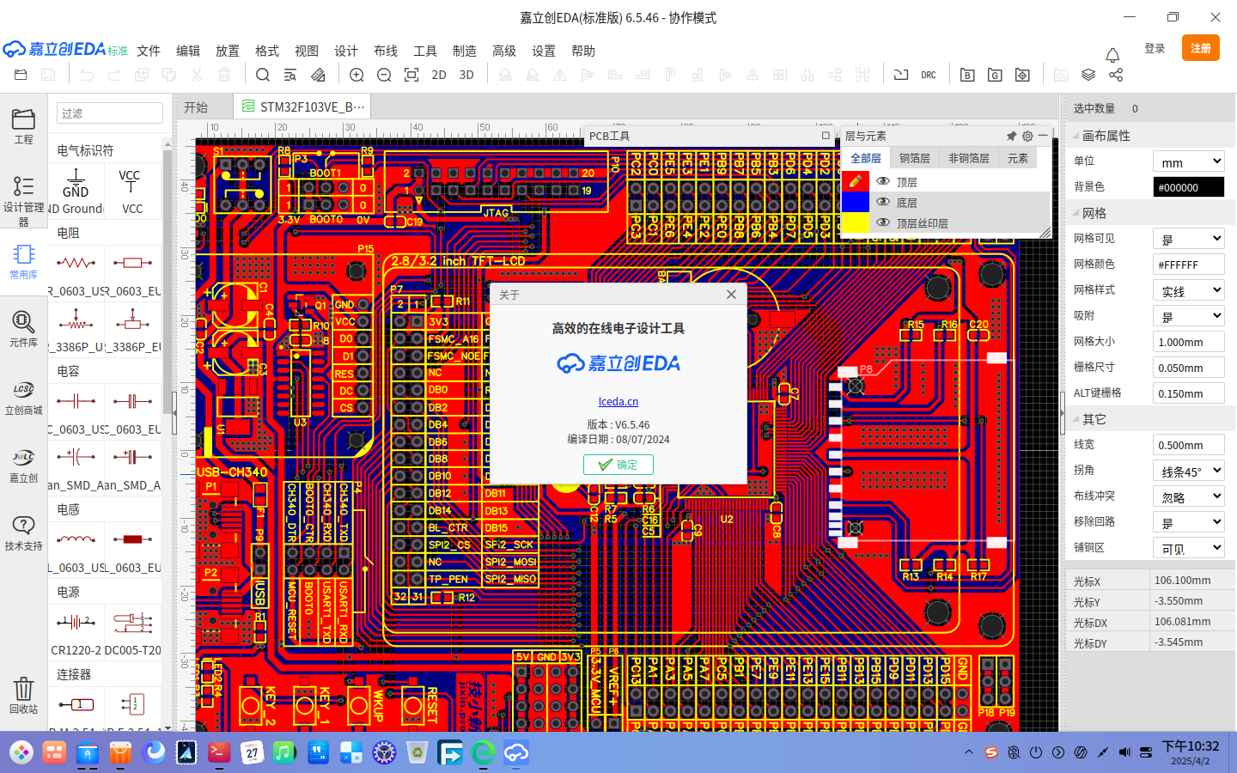Toggle visibility of 底层 layer
The image size is (1237, 773).
pos(883,202)
